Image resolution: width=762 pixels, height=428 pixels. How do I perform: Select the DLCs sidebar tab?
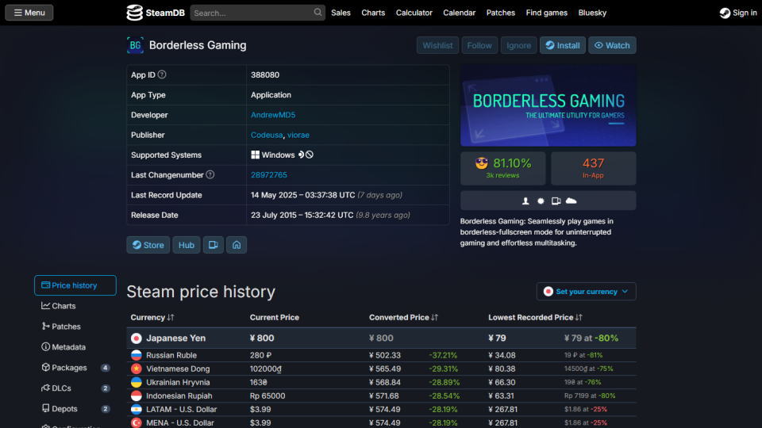[x=75, y=388]
